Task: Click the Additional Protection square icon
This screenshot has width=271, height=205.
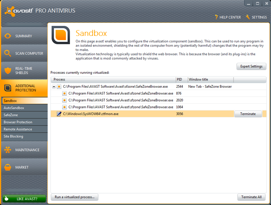Action: (8, 88)
